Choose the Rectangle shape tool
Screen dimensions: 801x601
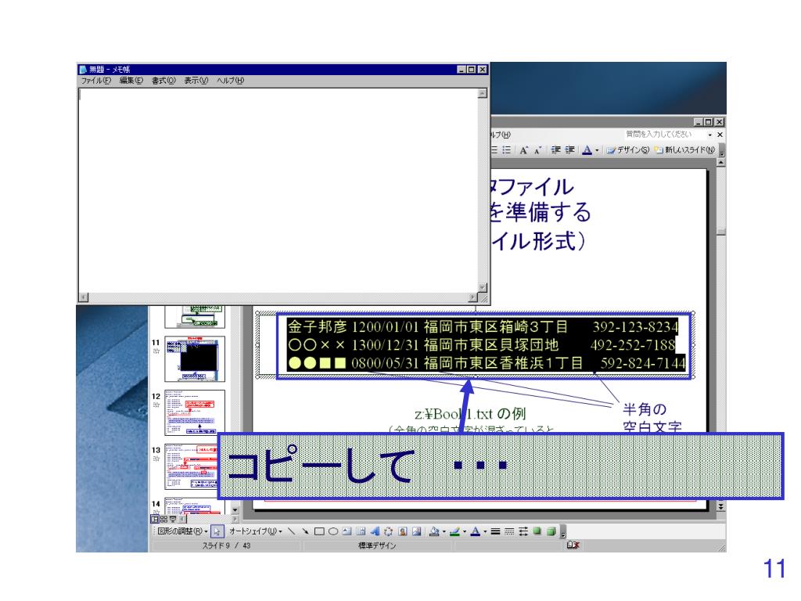coord(319,531)
